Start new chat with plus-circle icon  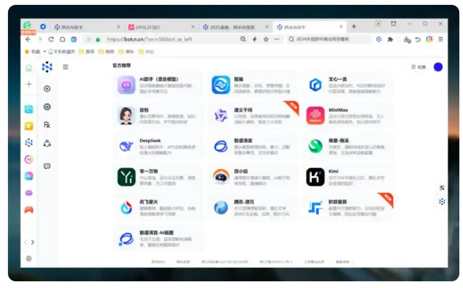[47, 89]
